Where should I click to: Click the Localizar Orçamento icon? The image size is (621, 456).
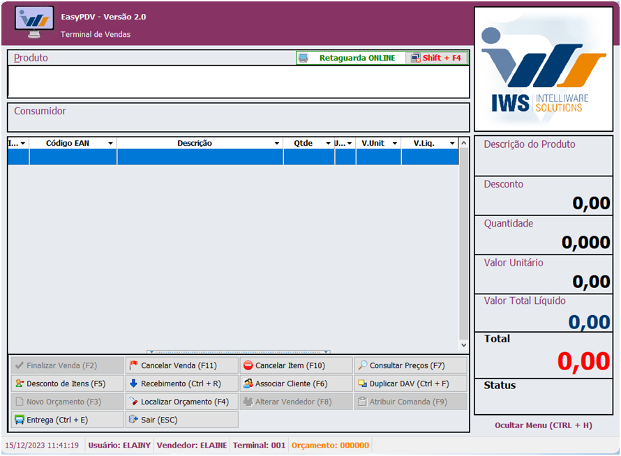134,402
